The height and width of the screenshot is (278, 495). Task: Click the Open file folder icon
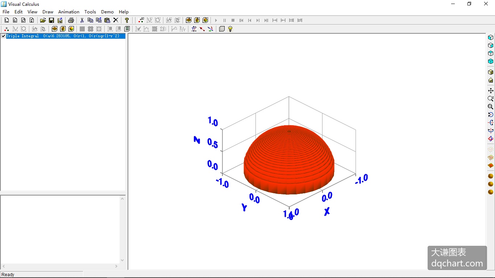pyautogui.click(x=43, y=20)
